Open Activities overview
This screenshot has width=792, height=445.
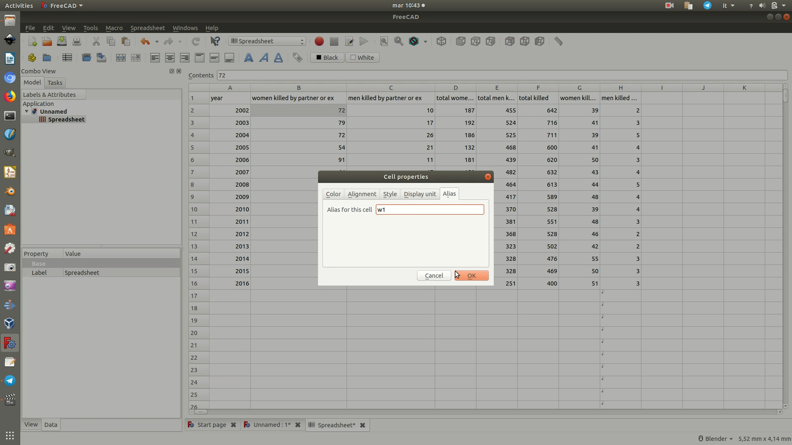pos(19,6)
